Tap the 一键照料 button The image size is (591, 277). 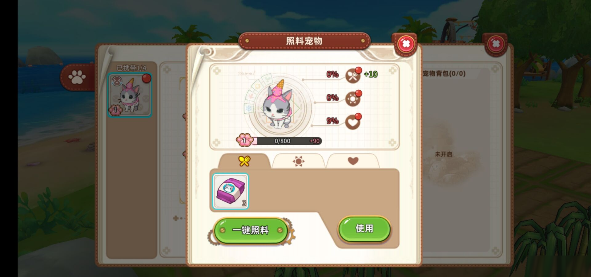tap(251, 230)
